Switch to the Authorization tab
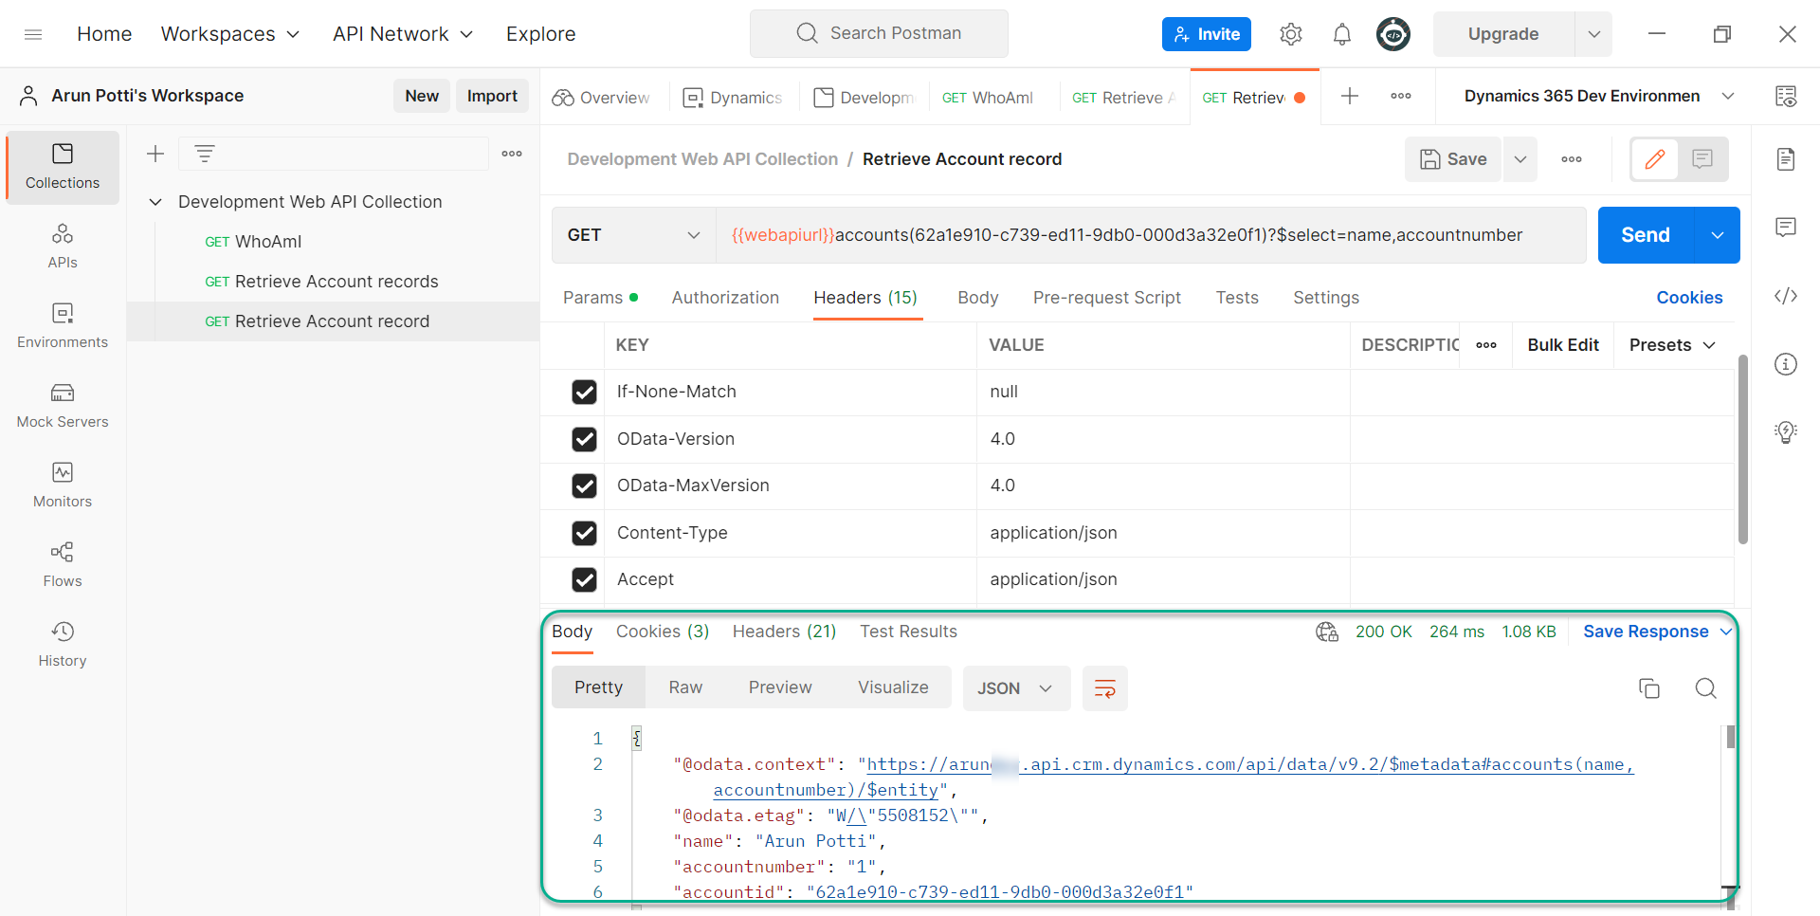1820x916 pixels. 725,297
